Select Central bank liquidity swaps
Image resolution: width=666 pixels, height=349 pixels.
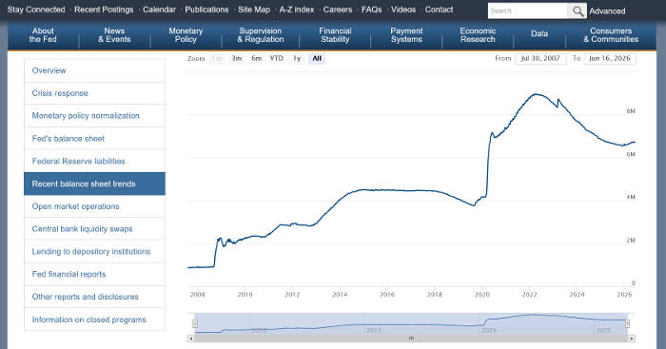tap(94, 229)
